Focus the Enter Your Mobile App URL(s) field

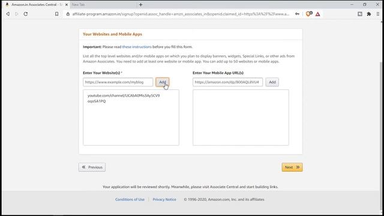tap(227, 82)
